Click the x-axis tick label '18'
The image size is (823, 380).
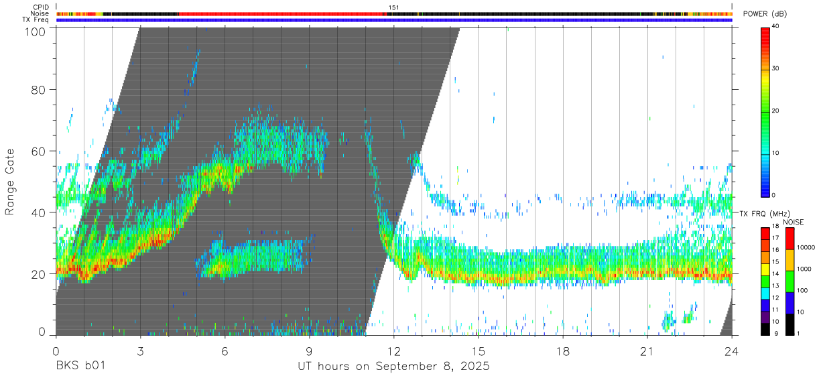click(x=563, y=351)
